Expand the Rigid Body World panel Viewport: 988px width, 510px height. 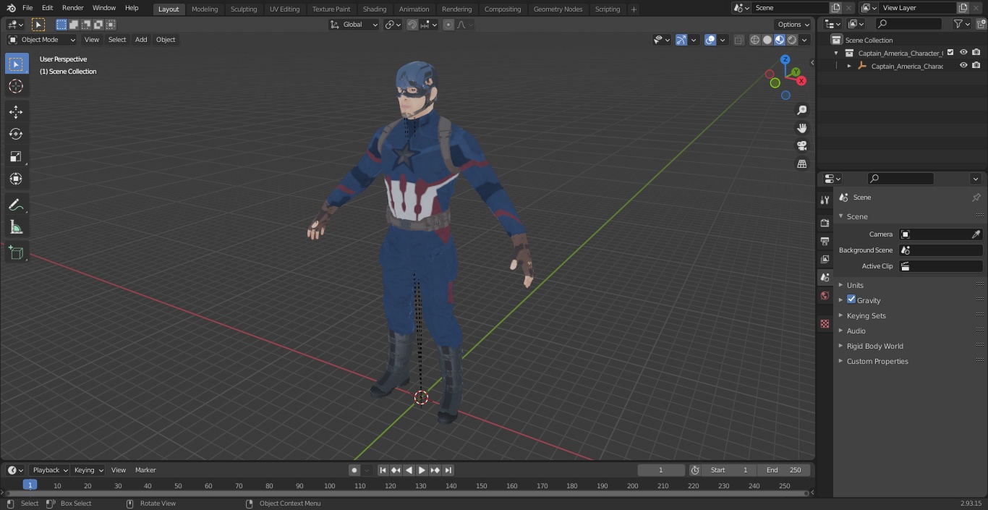[x=875, y=346]
